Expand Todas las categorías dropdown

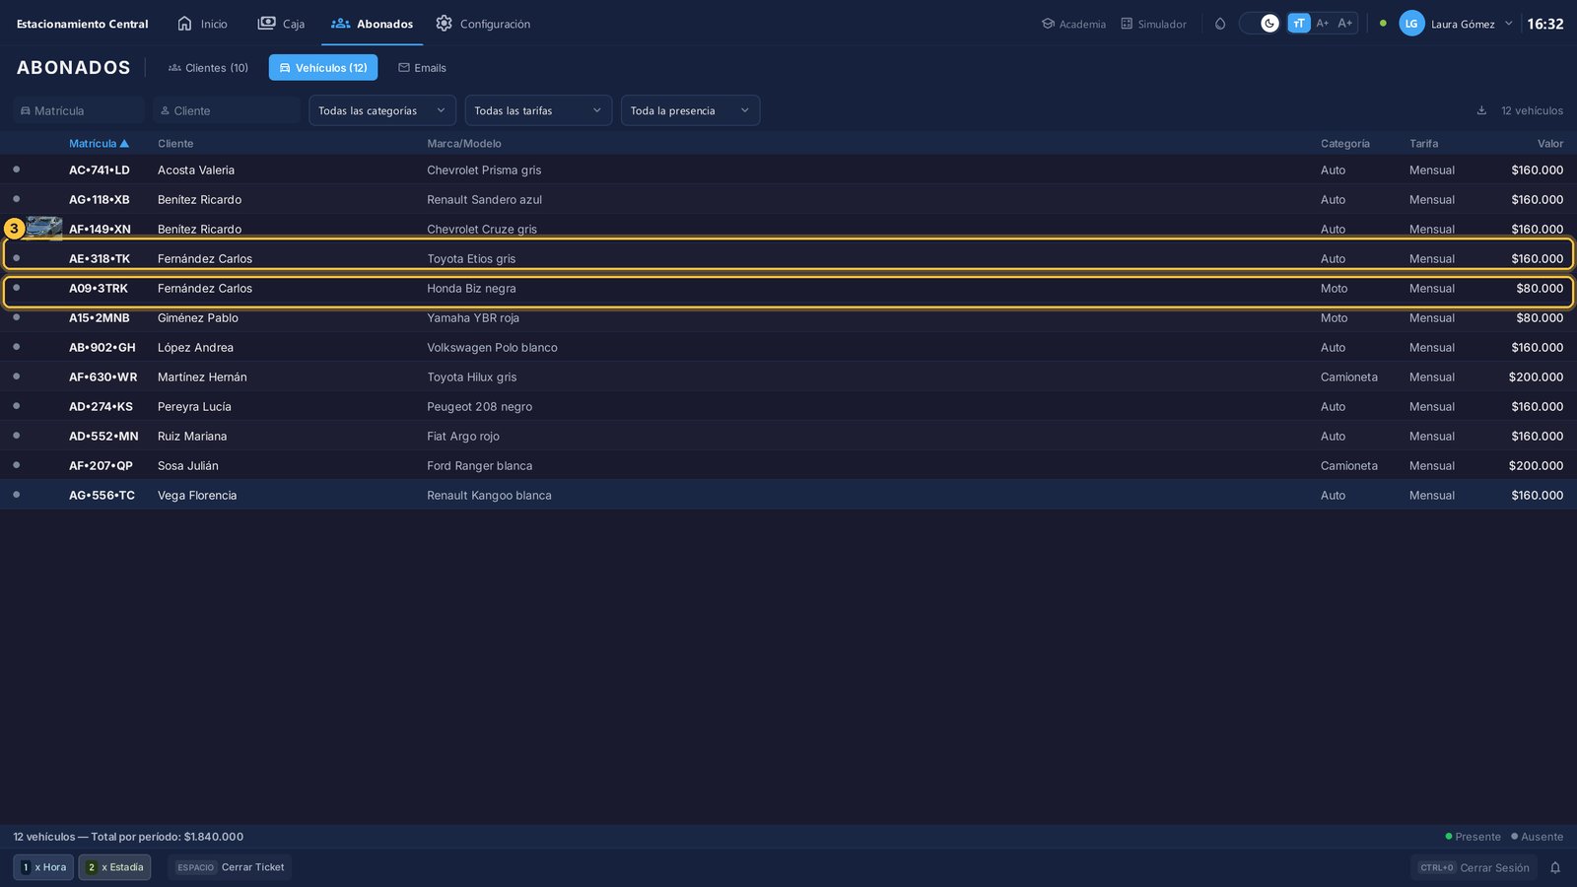pos(382,110)
